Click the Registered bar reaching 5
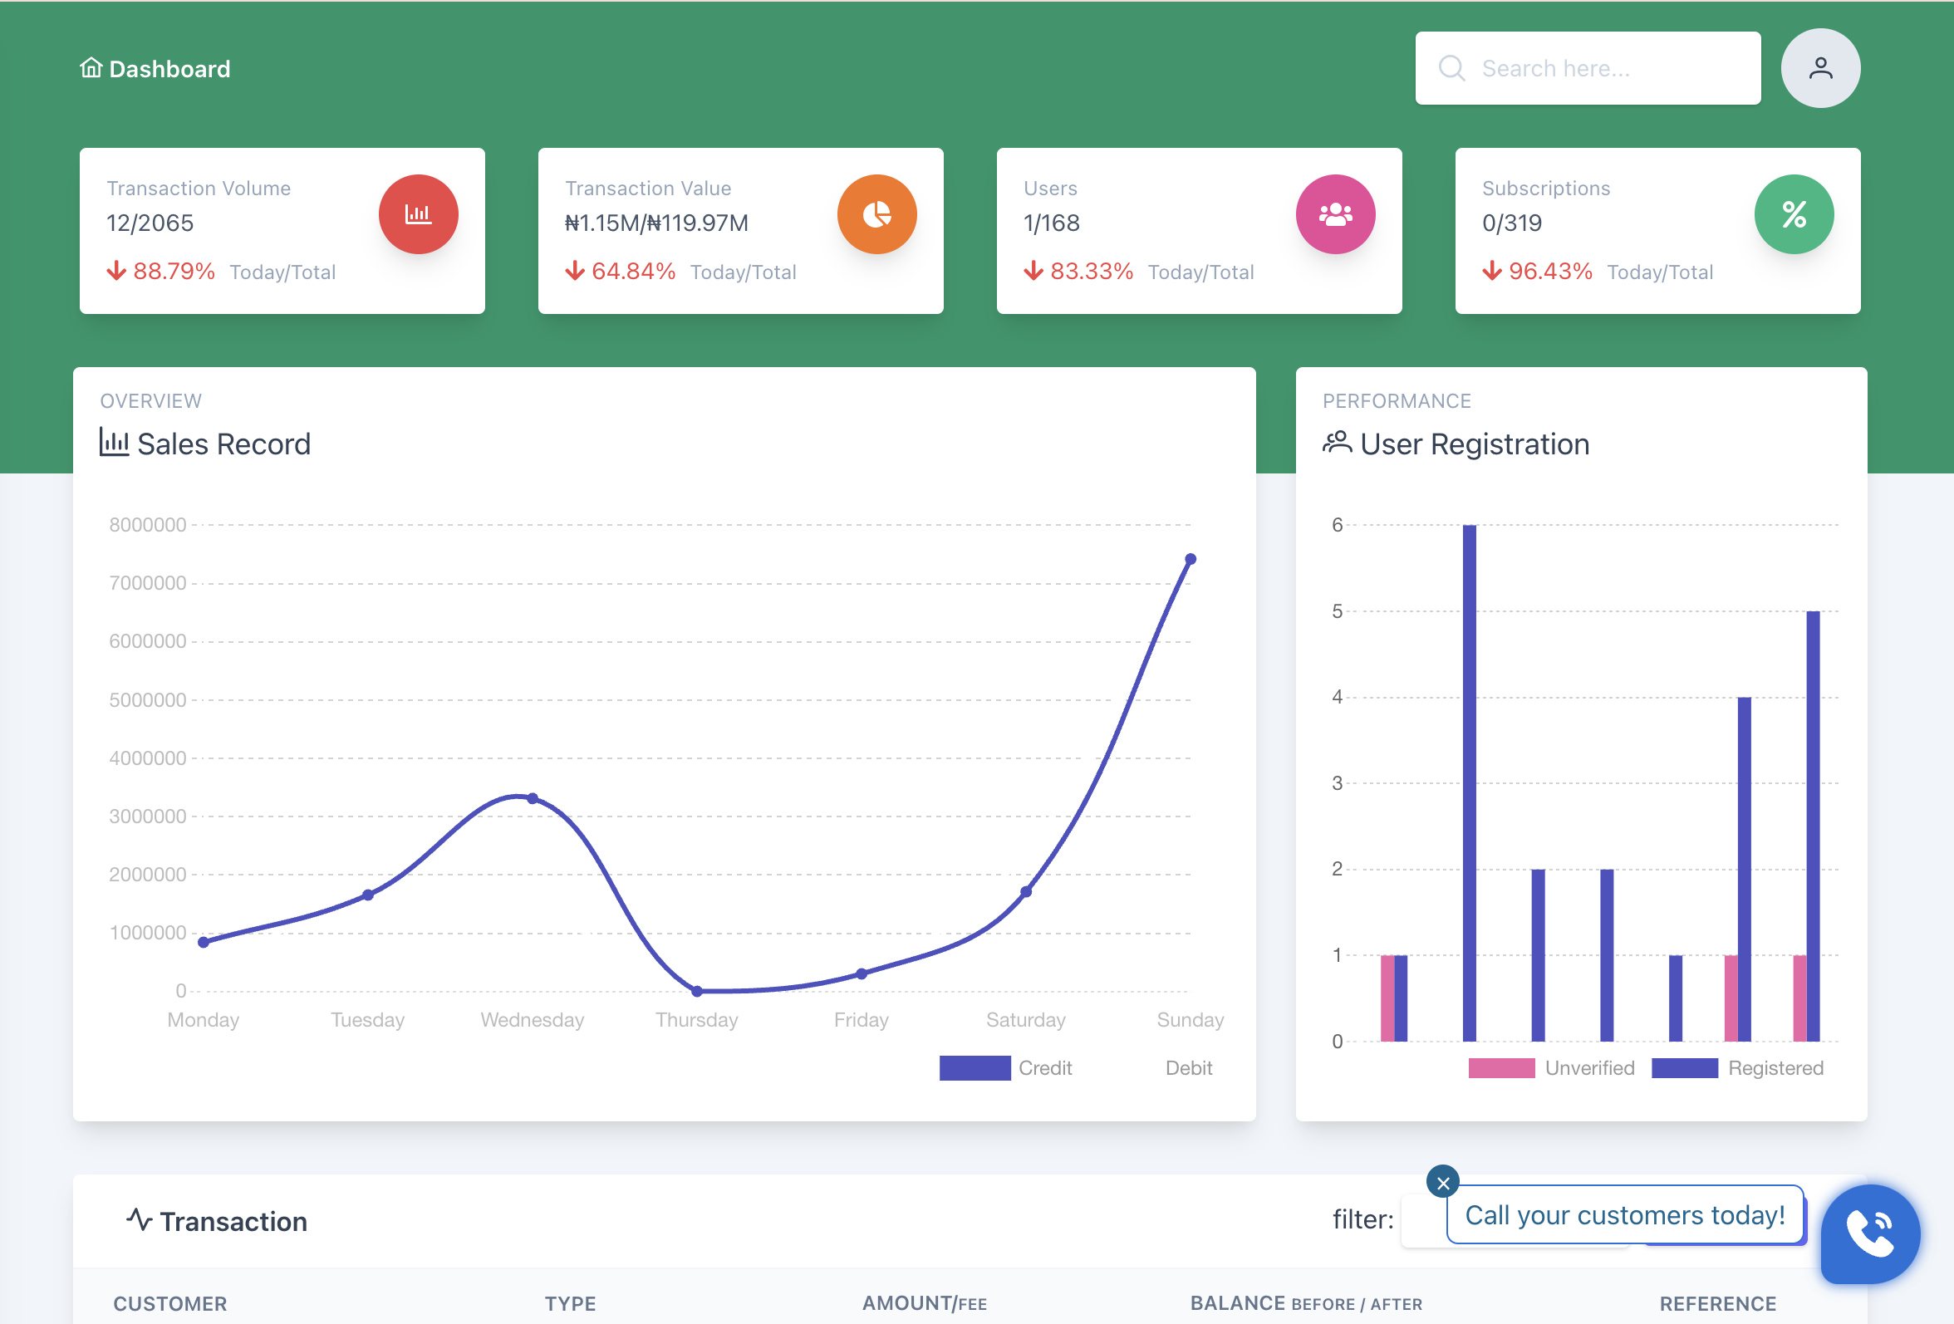The image size is (1954, 1324). pyautogui.click(x=1813, y=826)
